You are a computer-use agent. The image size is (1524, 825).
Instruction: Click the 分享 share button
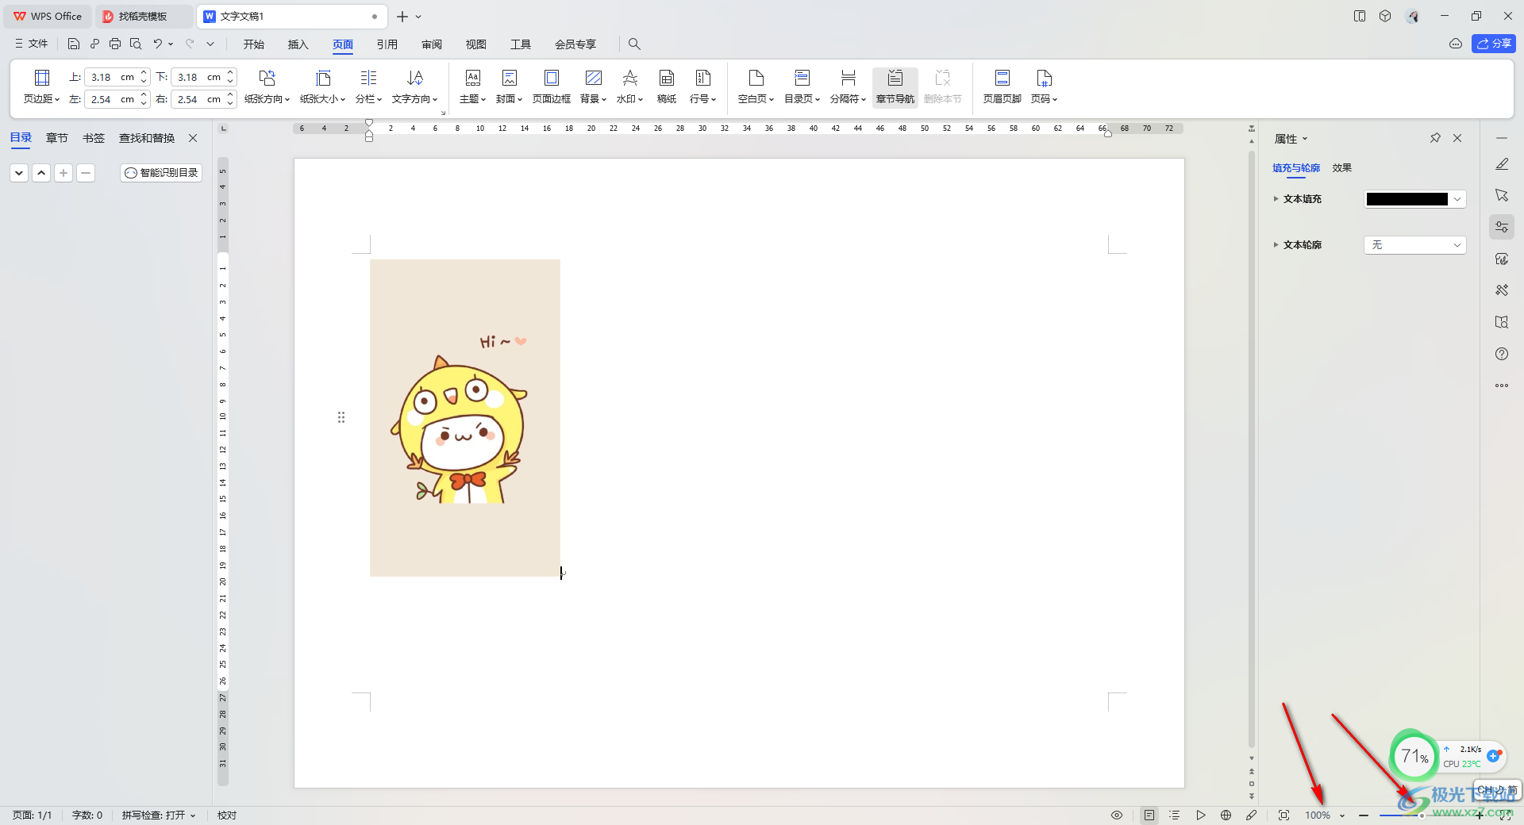point(1494,44)
